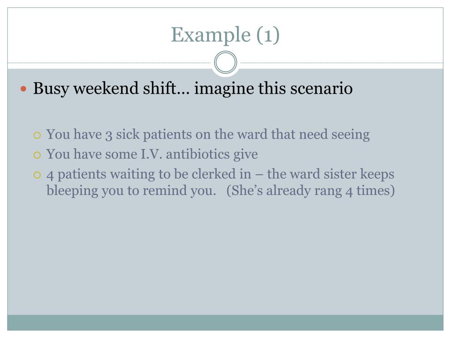
Task: Click the slide title "Example (1)"
Action: [225, 35]
